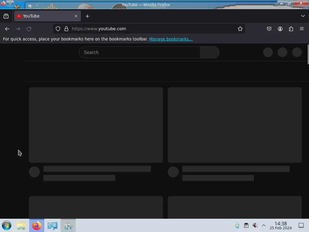
Task: Expand the list all tabs chevron
Action: (x=303, y=16)
